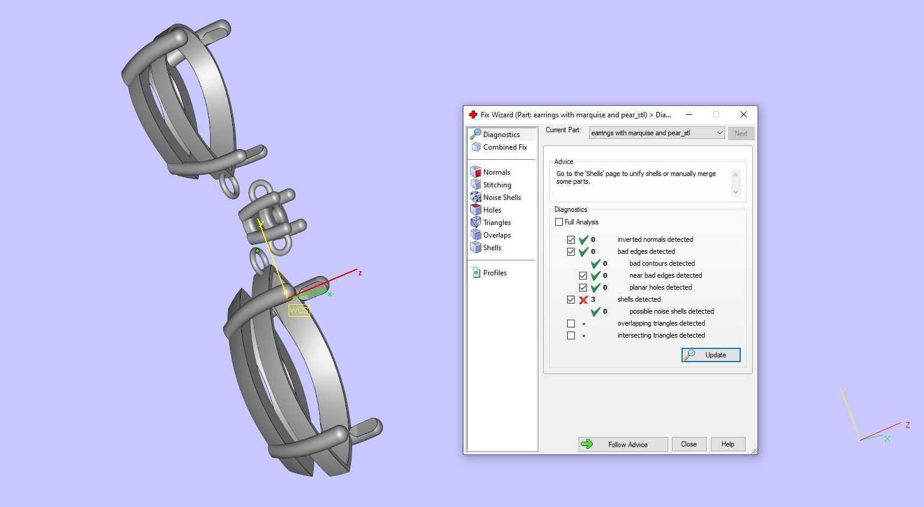924x507 pixels.
Task: Click the Fix Wizard resize grip
Action: pyautogui.click(x=753, y=451)
